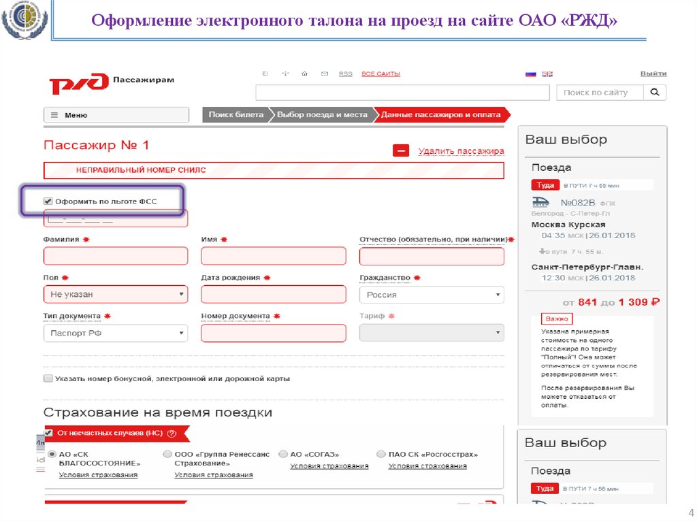Select АО «СК БЛАГОСОСТОЯНИЕ» radio button

pyautogui.click(x=52, y=454)
